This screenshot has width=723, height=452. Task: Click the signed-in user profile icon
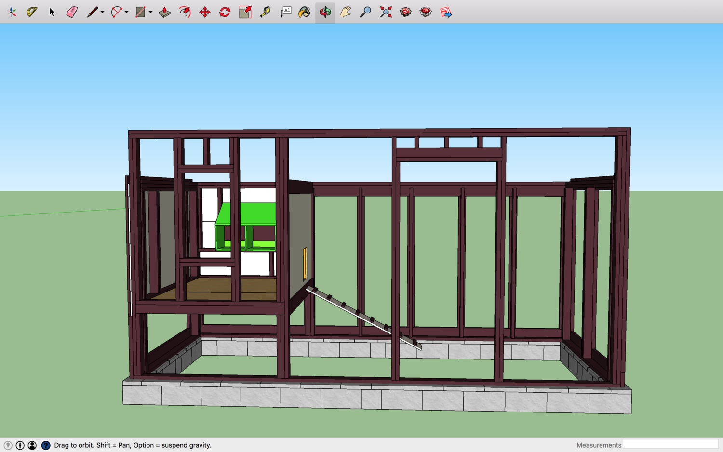tap(32, 445)
